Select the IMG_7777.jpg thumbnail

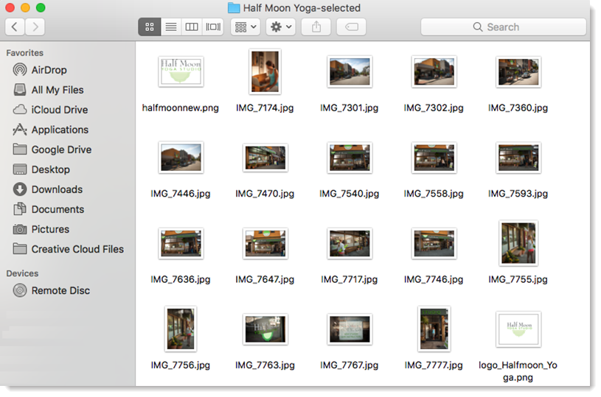pyautogui.click(x=434, y=329)
